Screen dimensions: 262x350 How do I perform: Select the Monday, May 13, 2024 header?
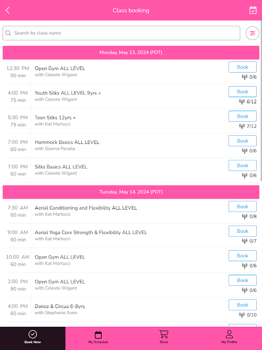(131, 52)
